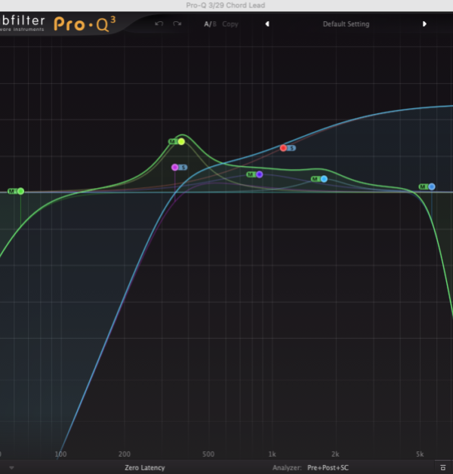
Task: Select the cyan EQ band near 2k
Action: tap(324, 179)
